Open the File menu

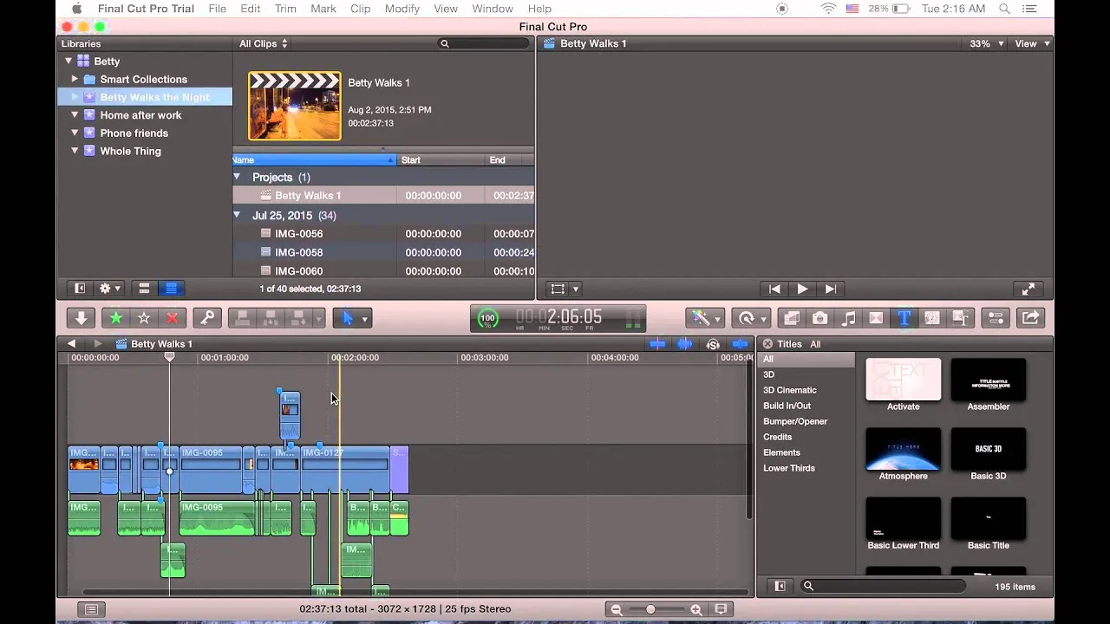(217, 9)
